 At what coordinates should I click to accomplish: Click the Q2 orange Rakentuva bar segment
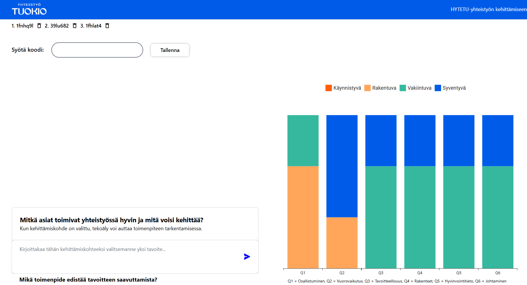[x=342, y=243]
